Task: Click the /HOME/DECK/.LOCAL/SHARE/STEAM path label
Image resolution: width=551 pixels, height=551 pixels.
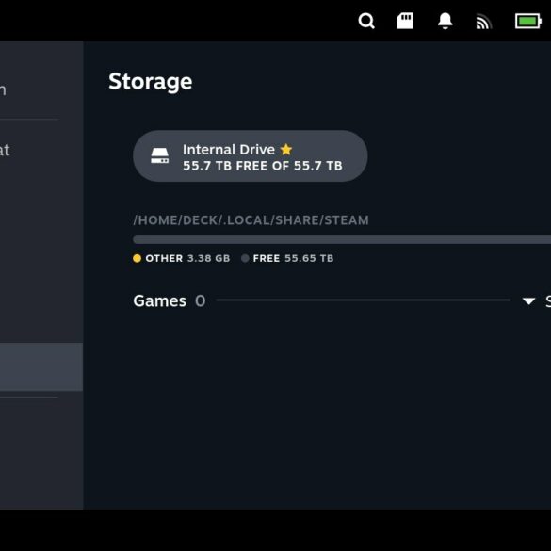Action: pyautogui.click(x=251, y=220)
